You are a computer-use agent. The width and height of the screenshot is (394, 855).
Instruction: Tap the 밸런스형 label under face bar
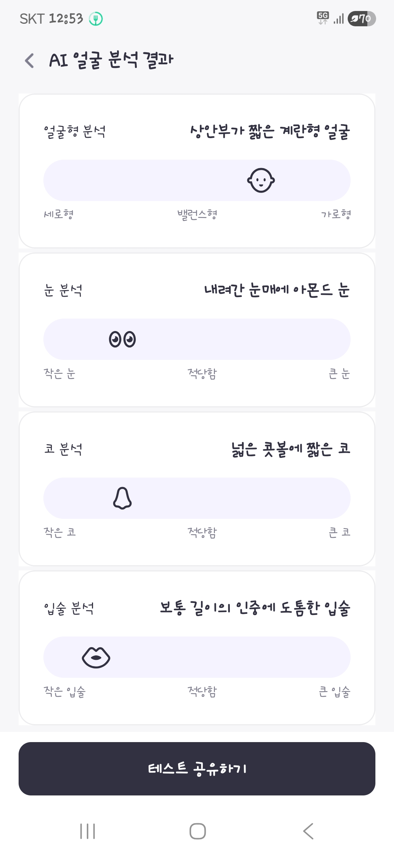[197, 214]
